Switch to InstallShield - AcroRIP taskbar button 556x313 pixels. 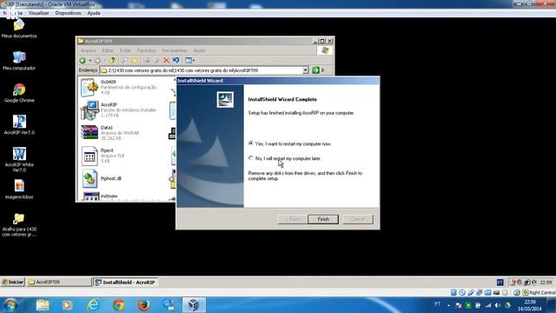(125, 282)
